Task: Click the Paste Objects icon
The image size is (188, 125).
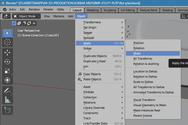Action: coord(80,79)
